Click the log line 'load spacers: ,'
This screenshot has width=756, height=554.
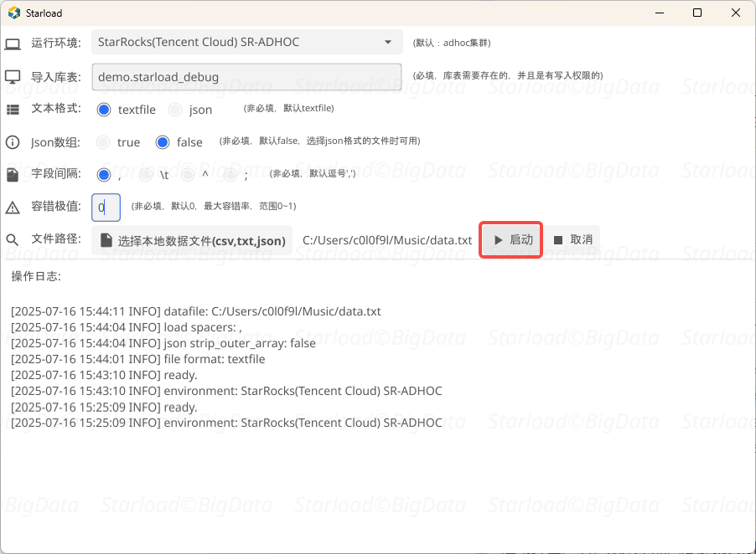pyautogui.click(x=127, y=327)
